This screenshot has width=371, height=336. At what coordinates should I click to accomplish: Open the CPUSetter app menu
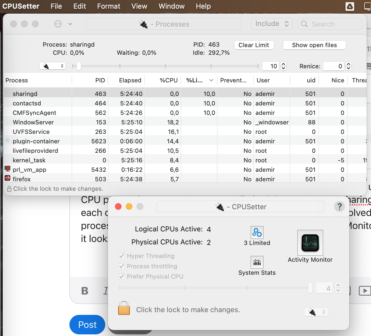tap(21, 6)
